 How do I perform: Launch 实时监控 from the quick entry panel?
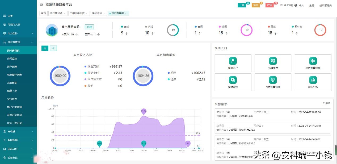coord(233,80)
